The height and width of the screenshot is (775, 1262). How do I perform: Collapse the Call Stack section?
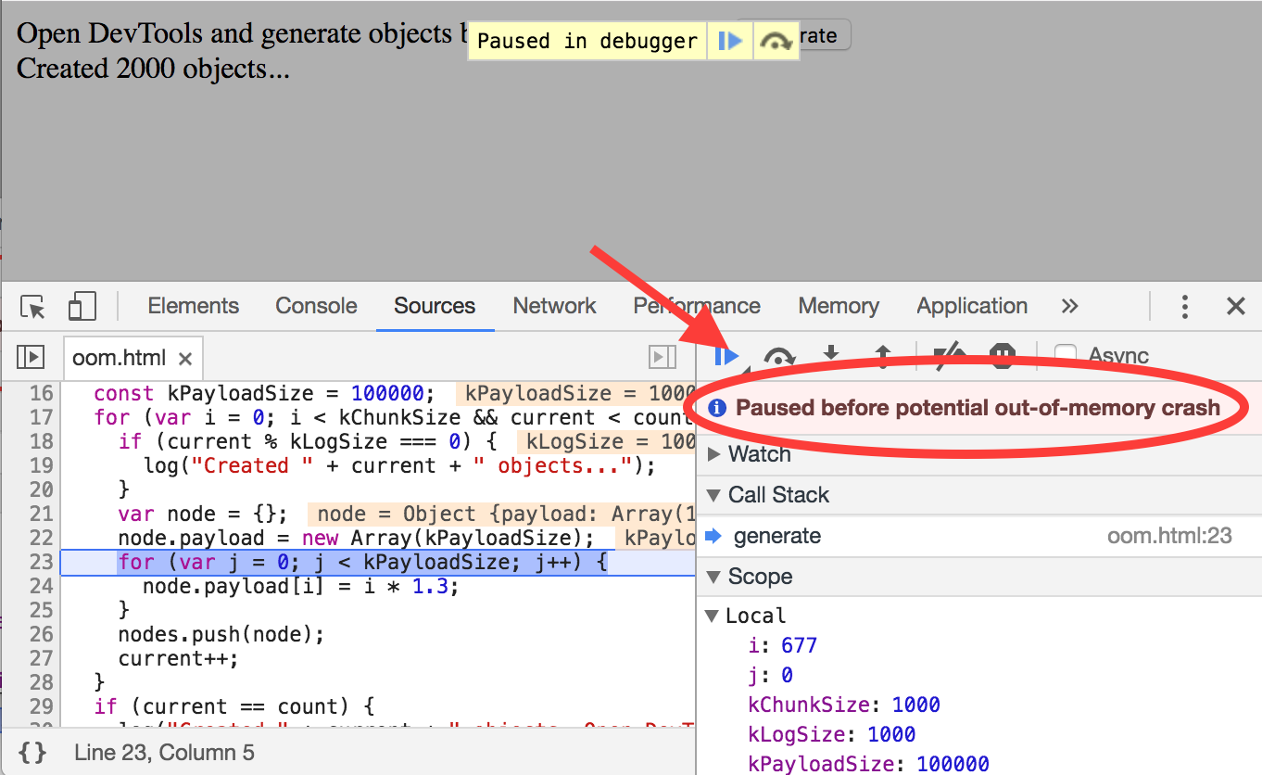coord(713,494)
